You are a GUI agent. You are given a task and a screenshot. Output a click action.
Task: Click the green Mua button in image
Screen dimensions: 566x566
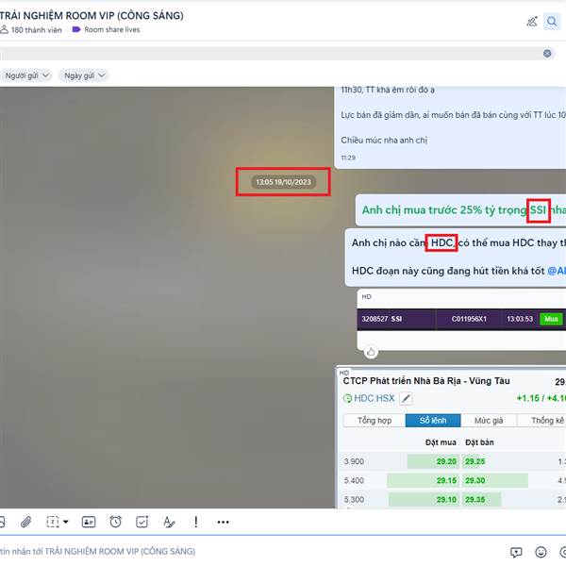[551, 319]
